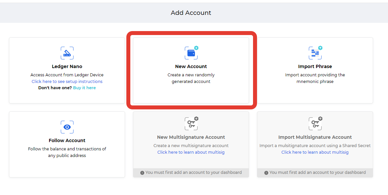The height and width of the screenshot is (195, 388).
Task: Click the warning icon under Import Multisignature Account
Action: coord(266,173)
